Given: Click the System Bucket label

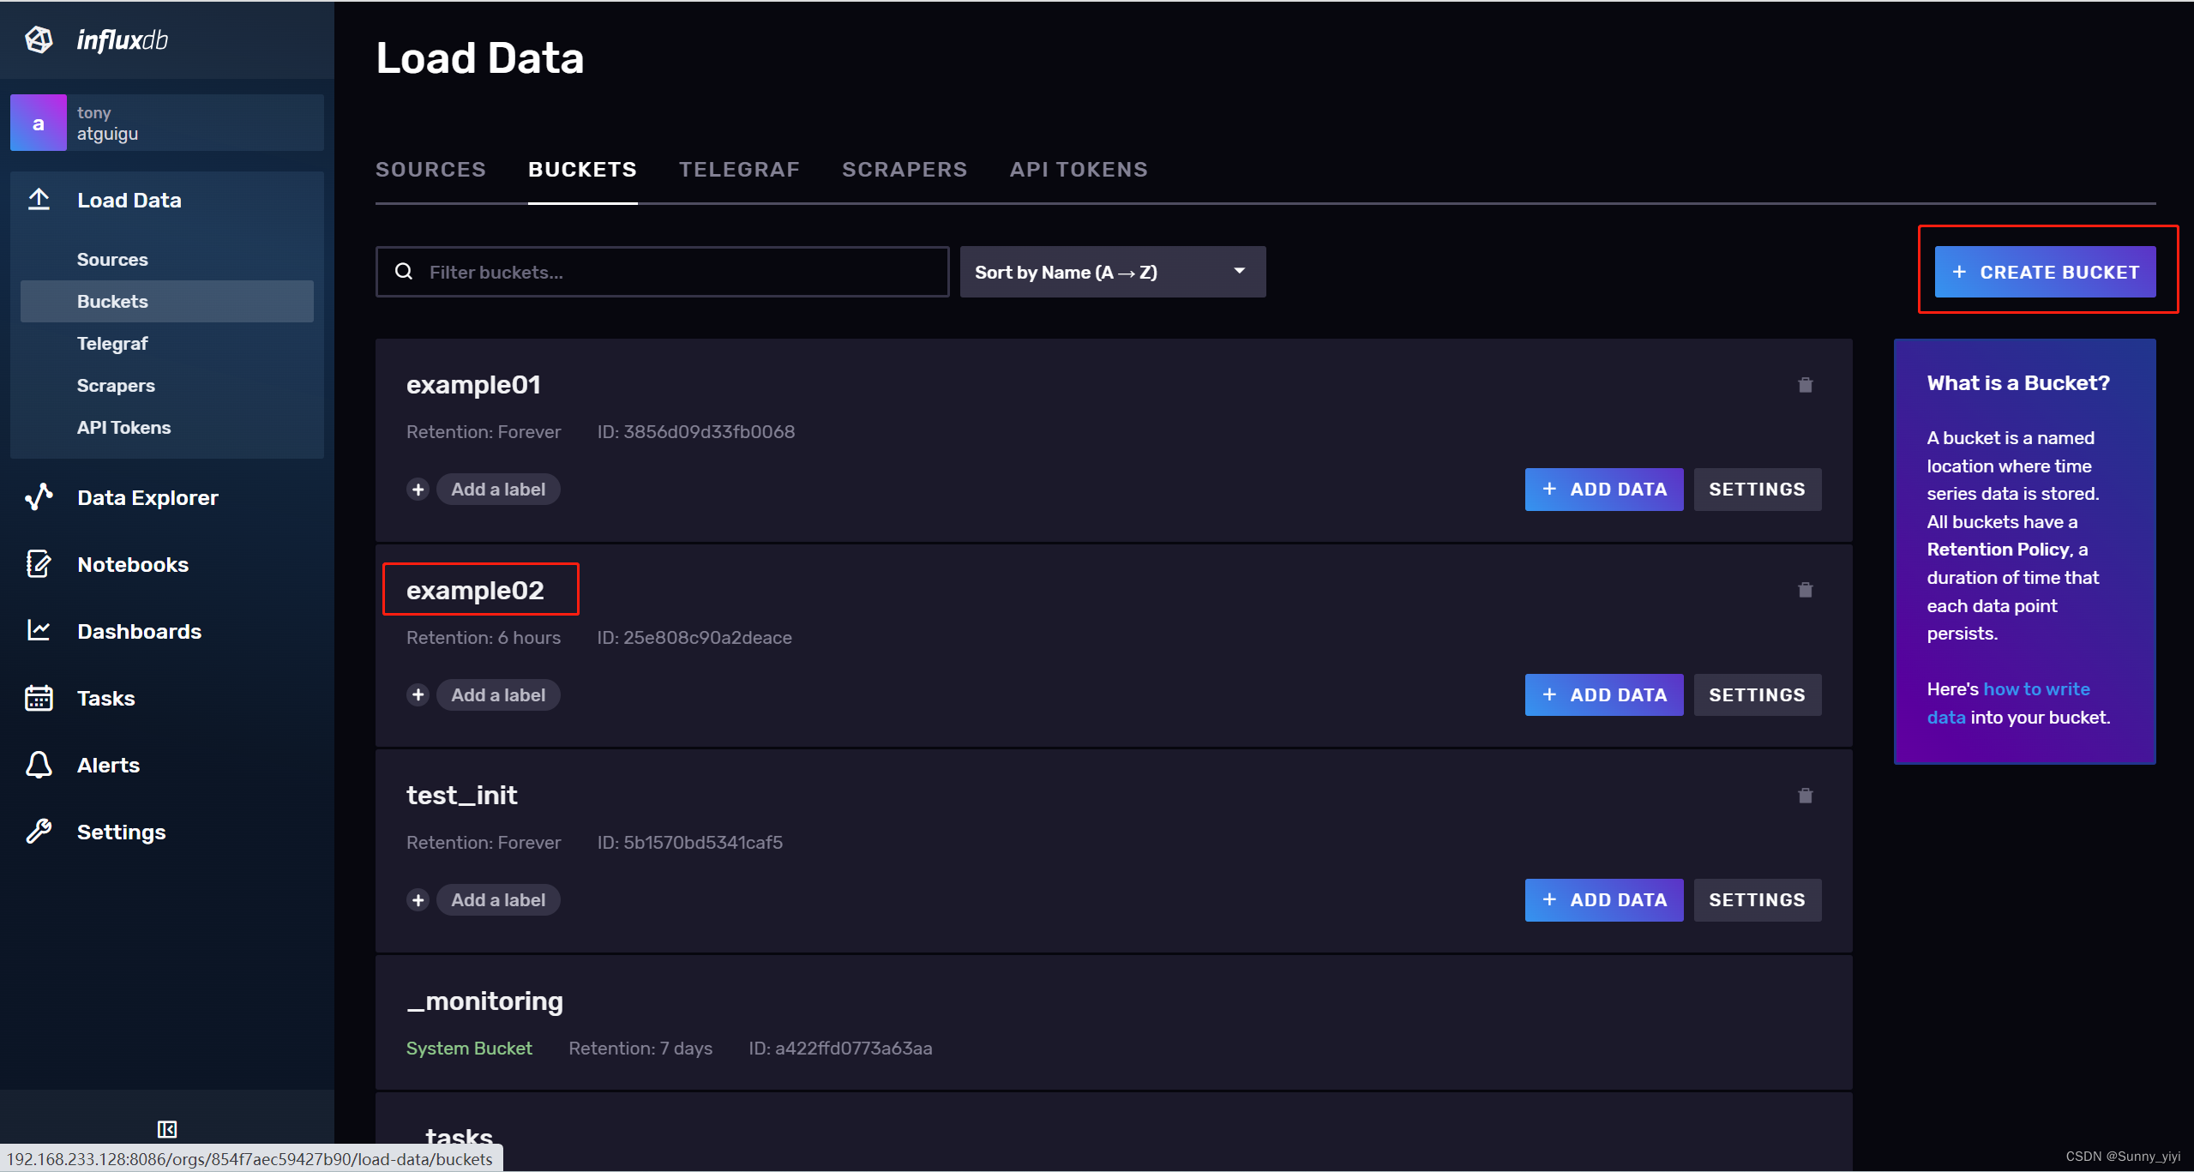Looking at the screenshot, I should (469, 1049).
